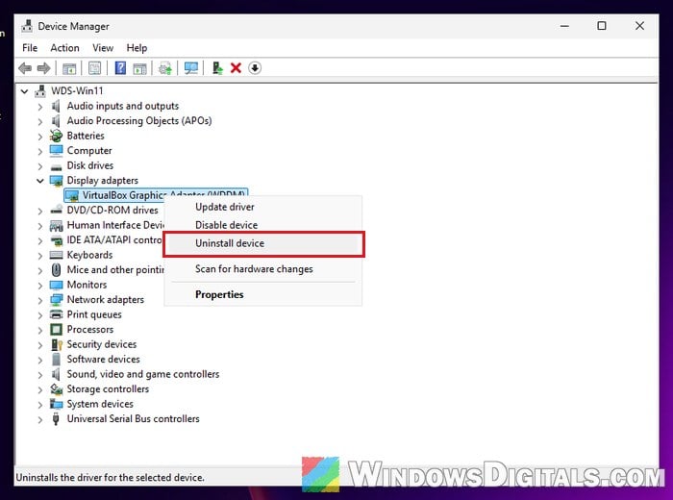Image resolution: width=673 pixels, height=500 pixels.
Task: Click the Batteries category icon
Action: (x=56, y=136)
